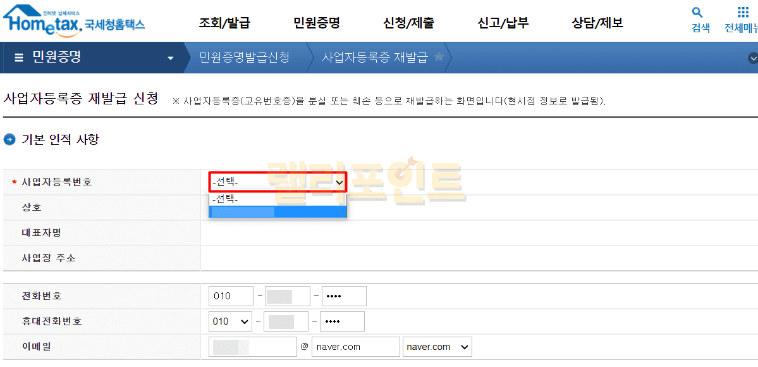The width and height of the screenshot is (758, 367).
Task: Click the email domain text field
Action: (356, 347)
